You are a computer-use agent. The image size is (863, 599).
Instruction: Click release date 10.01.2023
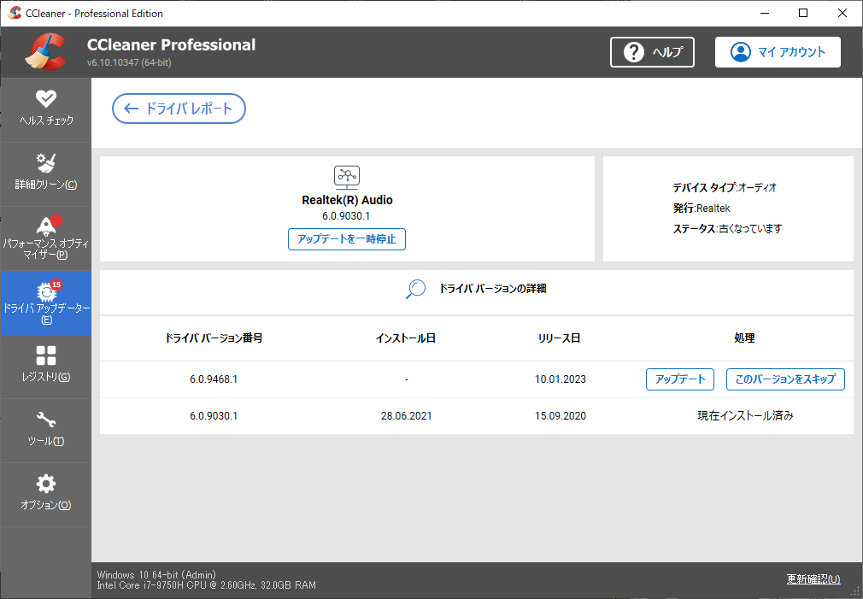[x=561, y=379]
